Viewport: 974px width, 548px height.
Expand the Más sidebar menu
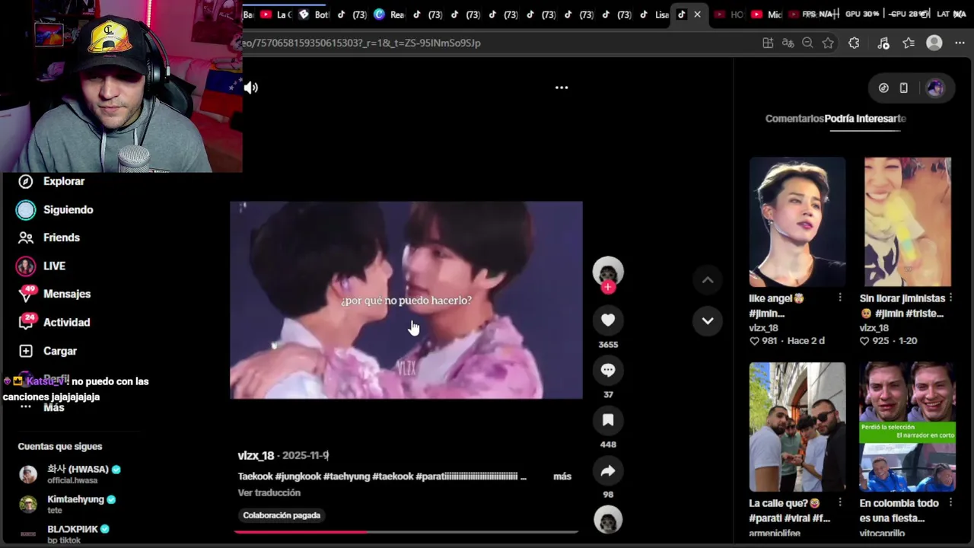42,407
